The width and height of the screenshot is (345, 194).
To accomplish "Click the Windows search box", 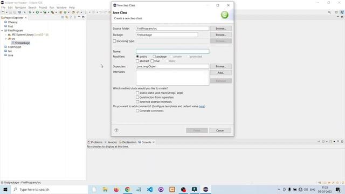I will tap(49, 189).
